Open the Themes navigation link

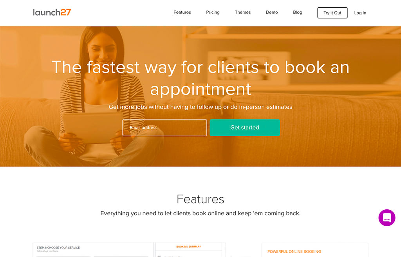243,12
